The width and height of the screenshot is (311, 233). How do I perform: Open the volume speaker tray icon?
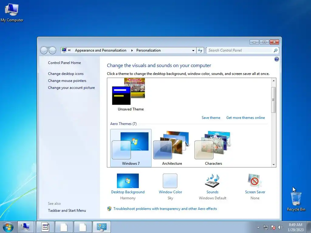point(280,227)
